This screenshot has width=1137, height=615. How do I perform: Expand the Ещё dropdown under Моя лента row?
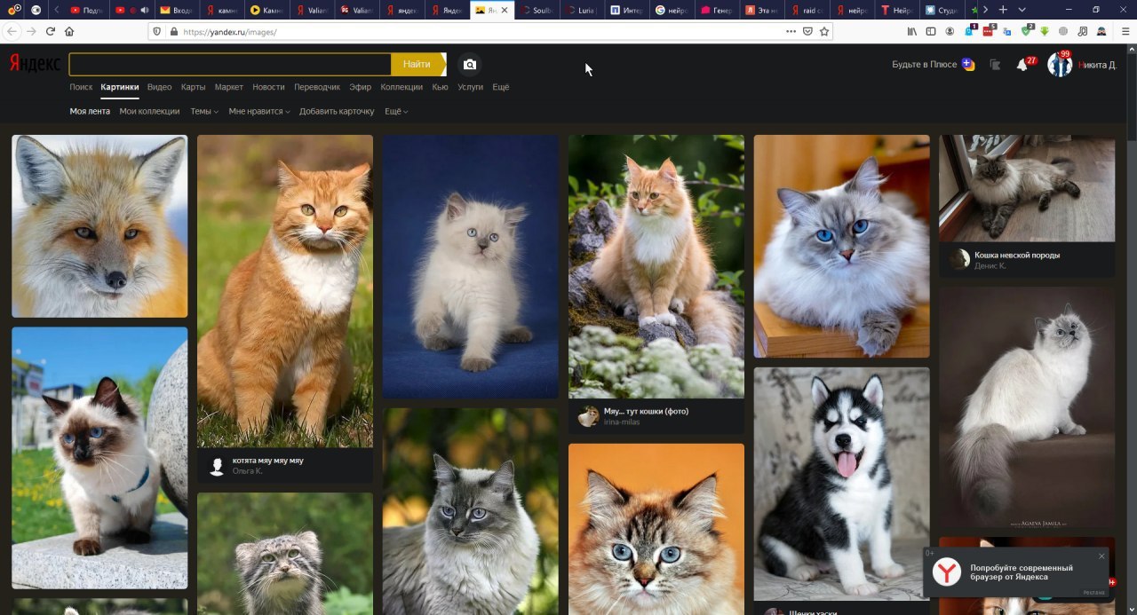pos(396,112)
